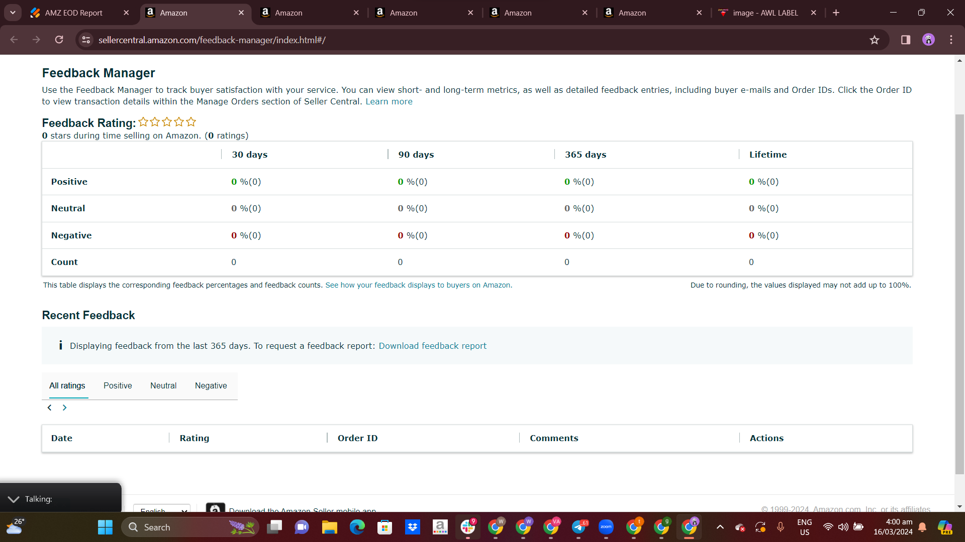Open the site information icon in address bar
965x542 pixels.
(86, 40)
